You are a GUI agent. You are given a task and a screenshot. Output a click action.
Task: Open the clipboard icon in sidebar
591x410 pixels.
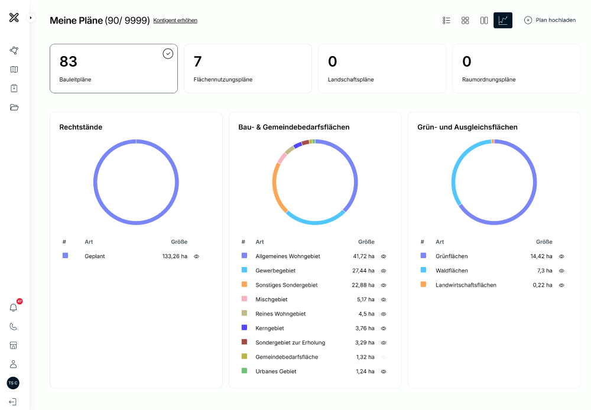coord(14,88)
